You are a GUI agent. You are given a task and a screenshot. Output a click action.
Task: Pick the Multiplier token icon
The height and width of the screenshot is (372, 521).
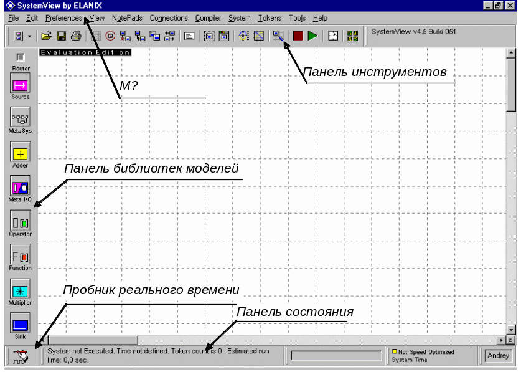pyautogui.click(x=21, y=290)
